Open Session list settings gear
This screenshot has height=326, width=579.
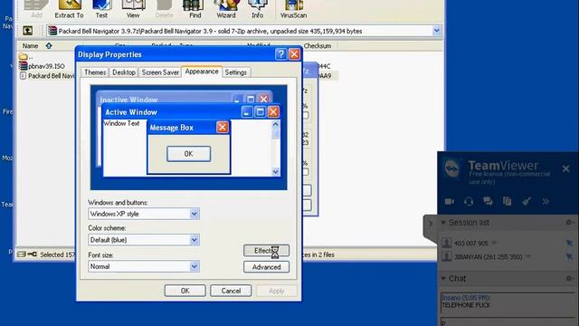point(569,223)
